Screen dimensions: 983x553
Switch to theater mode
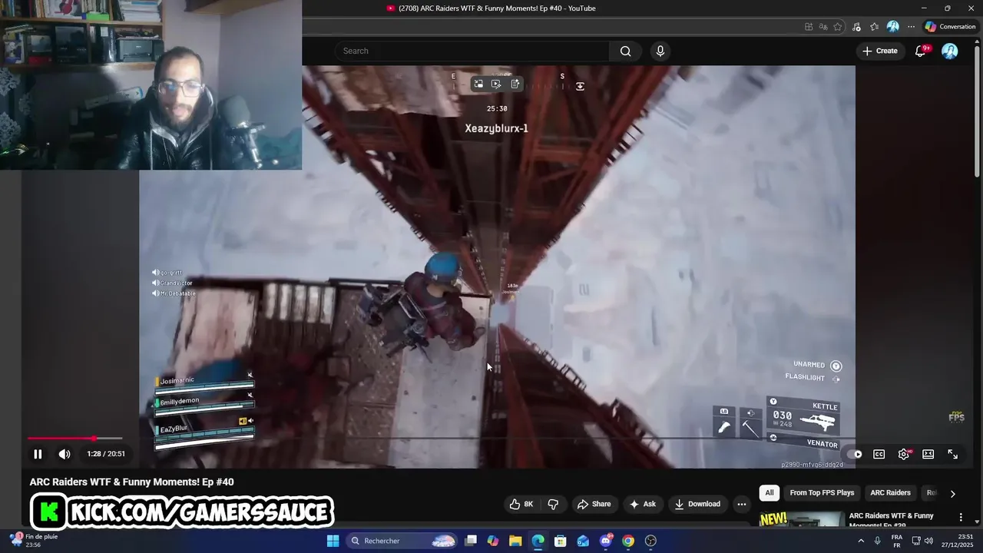928,454
